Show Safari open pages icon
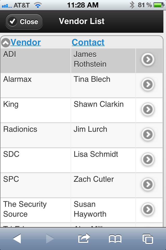Image resolution: width=166 pixels, height=250 pixels. [x=148, y=239]
